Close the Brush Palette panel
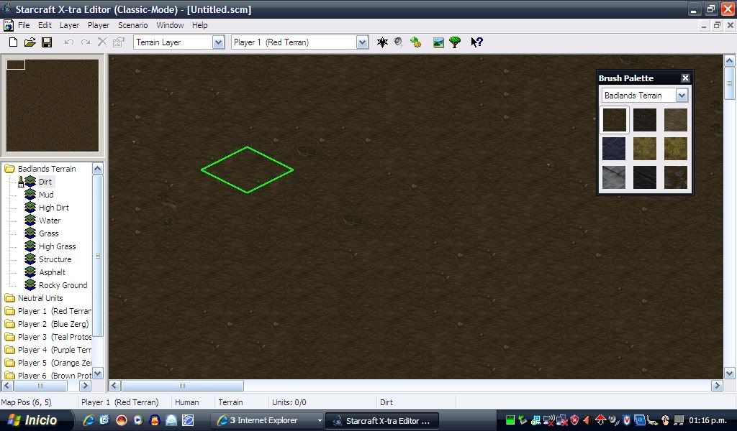 coord(685,78)
